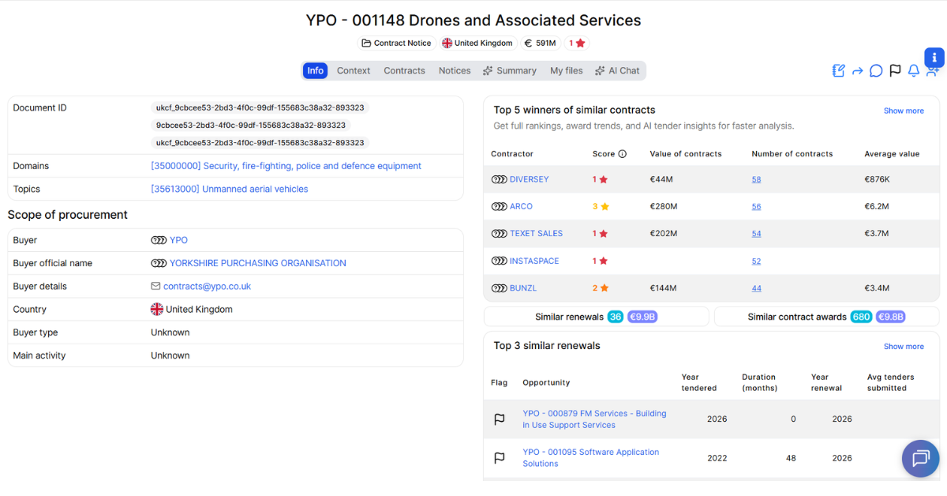Open the Notices tab

click(455, 71)
